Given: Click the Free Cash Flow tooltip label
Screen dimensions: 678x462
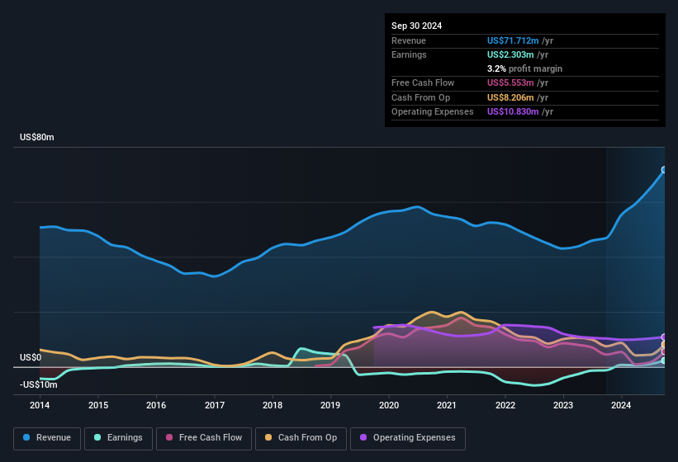Looking at the screenshot, I should coord(423,82).
